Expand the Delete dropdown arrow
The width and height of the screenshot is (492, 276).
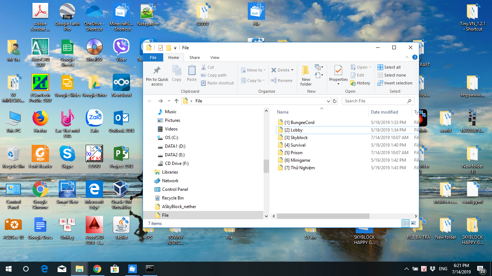click(x=292, y=70)
